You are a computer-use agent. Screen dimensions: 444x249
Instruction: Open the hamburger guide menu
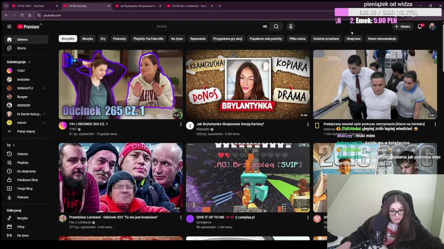[x=9, y=27]
